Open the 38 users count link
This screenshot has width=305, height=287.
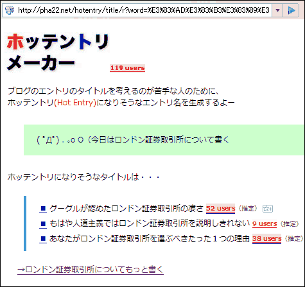266,238
